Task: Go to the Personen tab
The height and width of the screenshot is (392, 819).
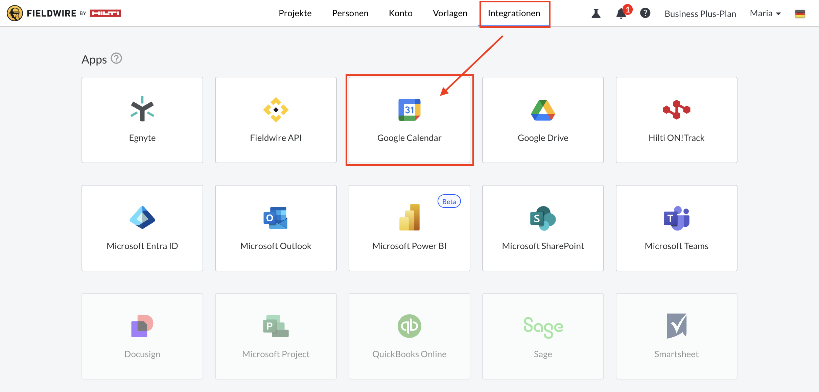Action: [x=350, y=13]
